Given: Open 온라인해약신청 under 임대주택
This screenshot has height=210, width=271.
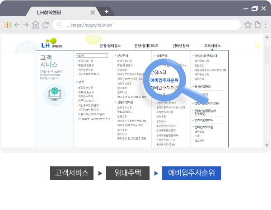Looking at the screenshot, I should (165, 112).
